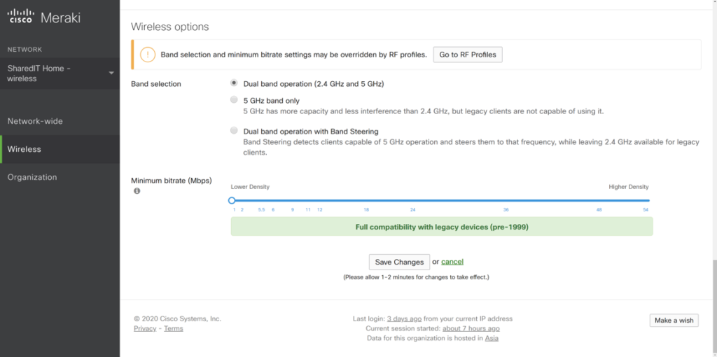This screenshot has width=717, height=357.
Task: Open the Wireless menu item
Action: [x=25, y=149]
